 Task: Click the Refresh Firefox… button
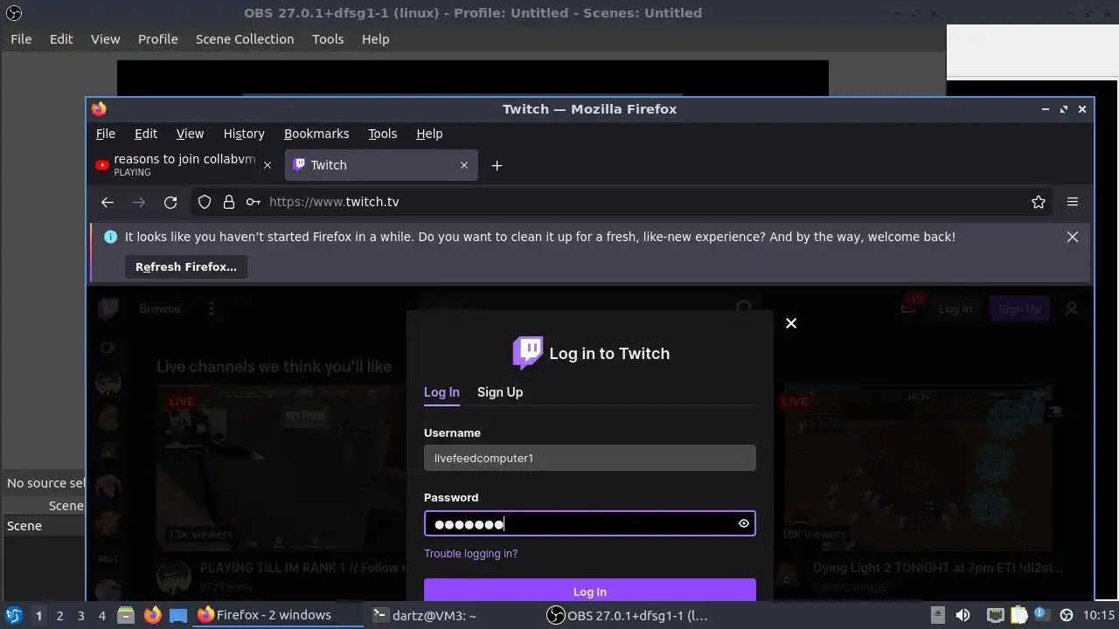click(x=186, y=266)
